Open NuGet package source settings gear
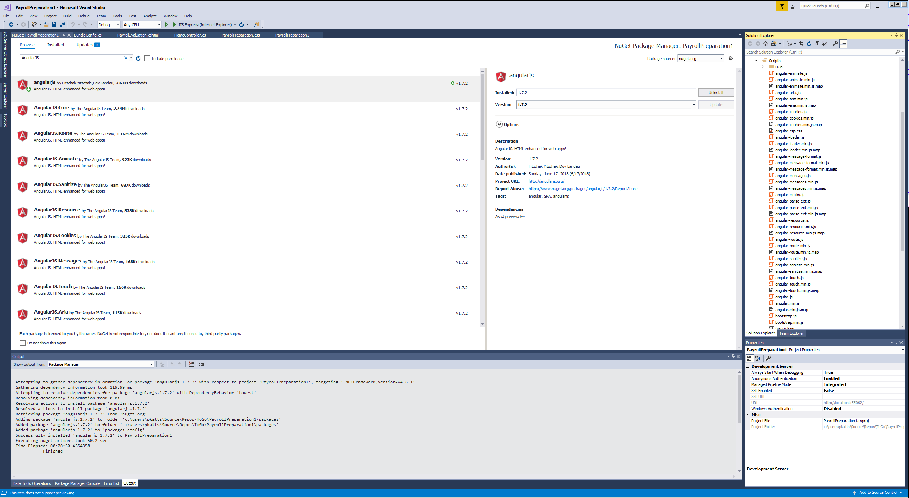909x498 pixels. click(x=731, y=58)
